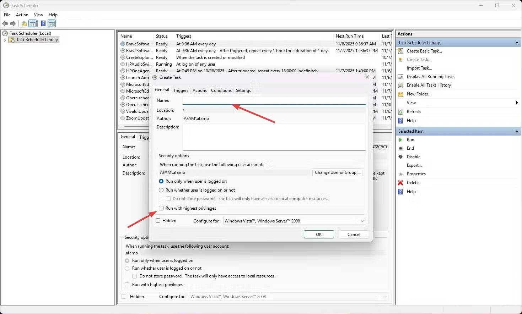The height and width of the screenshot is (314, 522).
Task: Open 'Configure for' dropdown in background details pane
Action: pos(288,297)
